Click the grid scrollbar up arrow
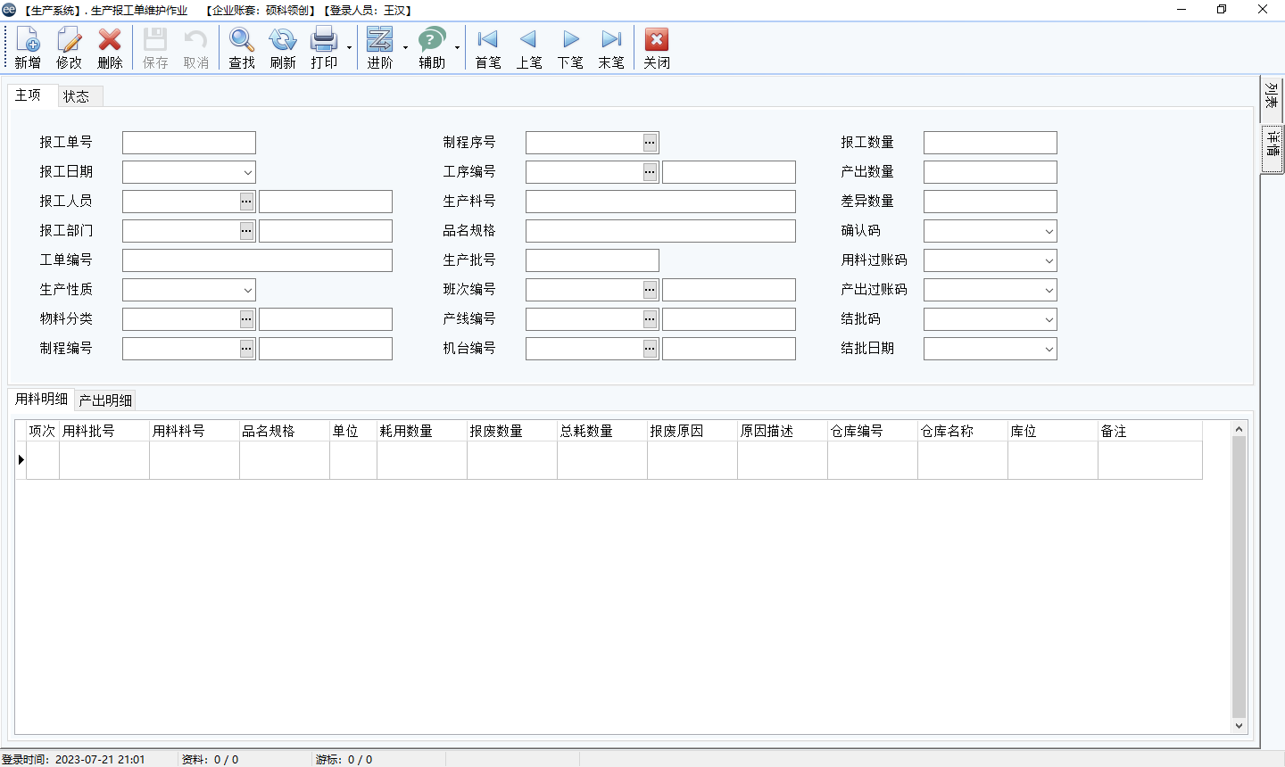This screenshot has width=1285, height=767. (1239, 429)
